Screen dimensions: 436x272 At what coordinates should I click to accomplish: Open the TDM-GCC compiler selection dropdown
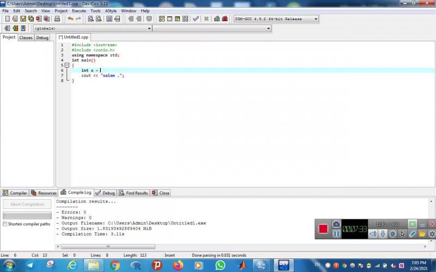pos(276,19)
